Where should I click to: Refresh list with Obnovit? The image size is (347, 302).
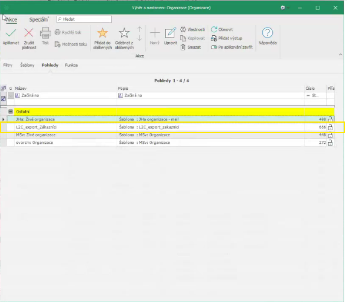(x=222, y=30)
